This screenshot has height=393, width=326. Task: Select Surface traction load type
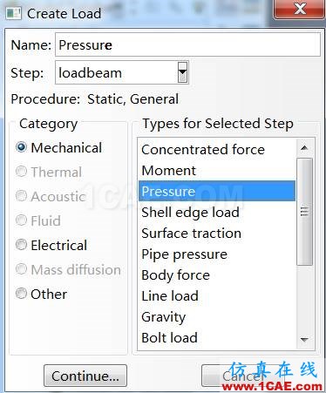217,233
